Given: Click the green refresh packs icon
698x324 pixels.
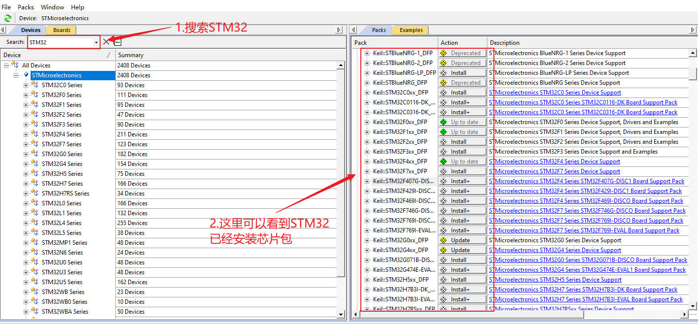Looking at the screenshot, I should [x=7, y=18].
